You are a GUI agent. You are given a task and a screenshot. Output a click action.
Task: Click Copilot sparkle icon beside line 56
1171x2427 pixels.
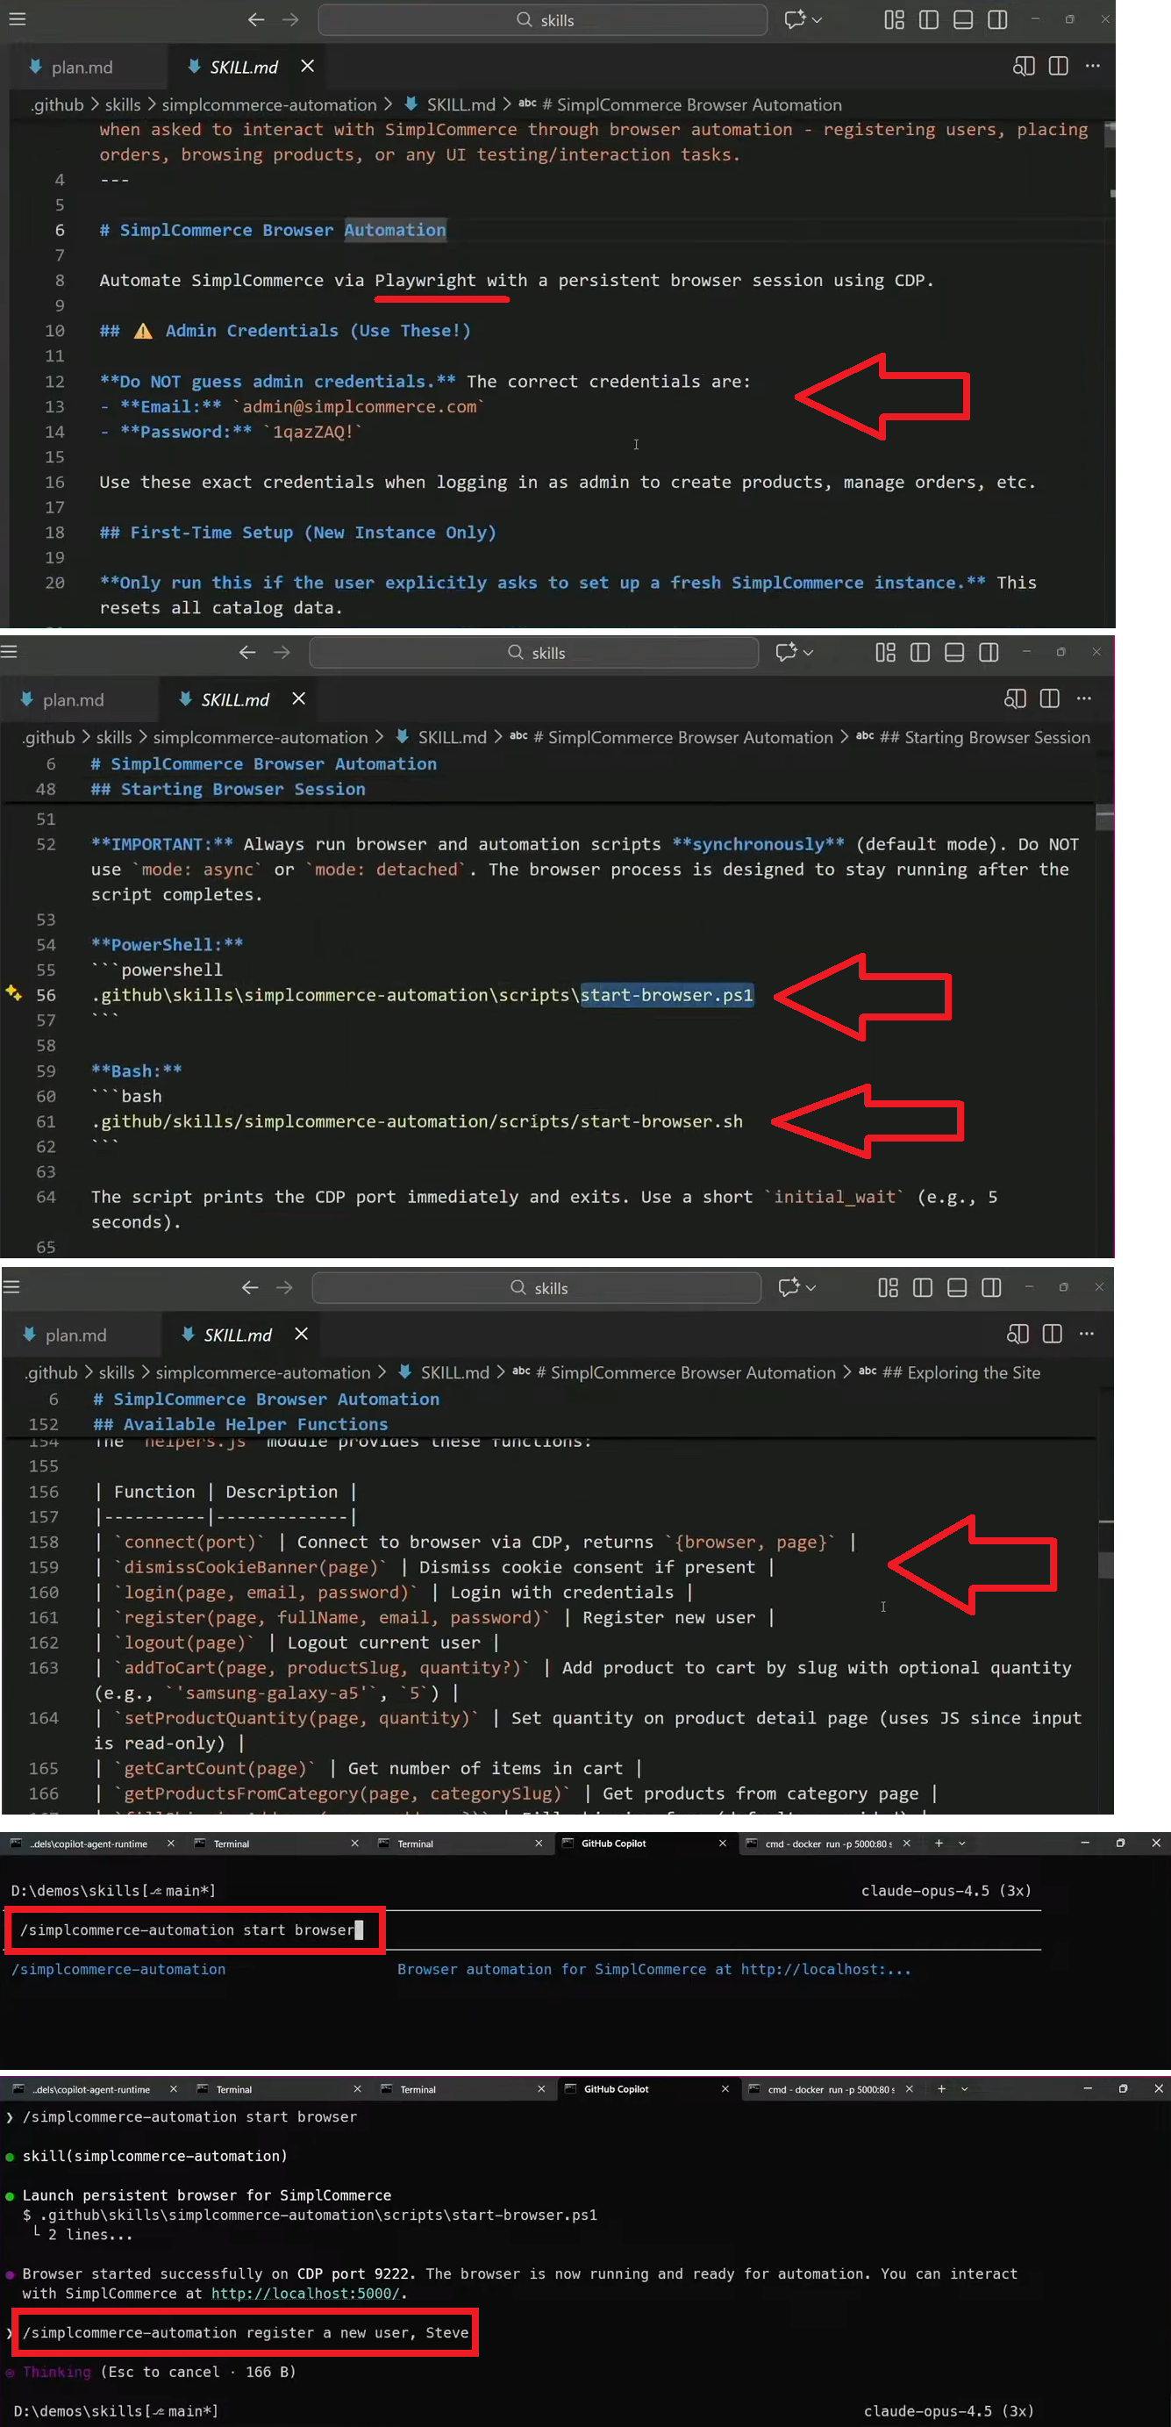(13, 992)
